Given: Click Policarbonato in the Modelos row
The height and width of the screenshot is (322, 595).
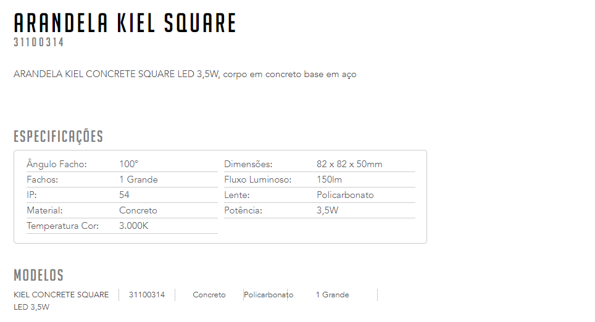Looking at the screenshot, I should point(268,295).
